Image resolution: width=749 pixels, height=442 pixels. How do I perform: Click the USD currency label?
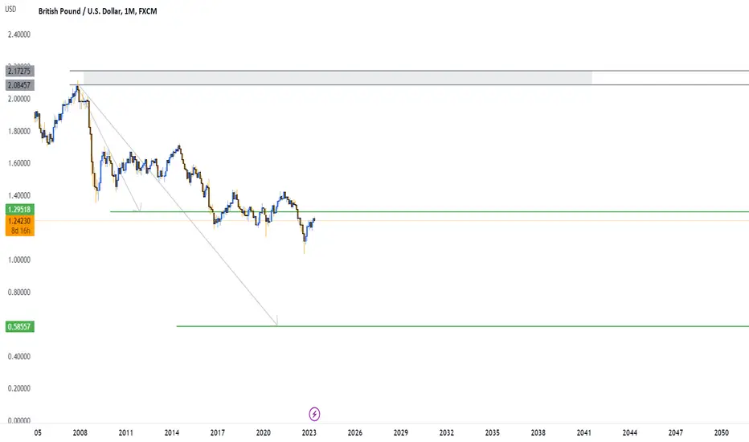tap(10, 9)
